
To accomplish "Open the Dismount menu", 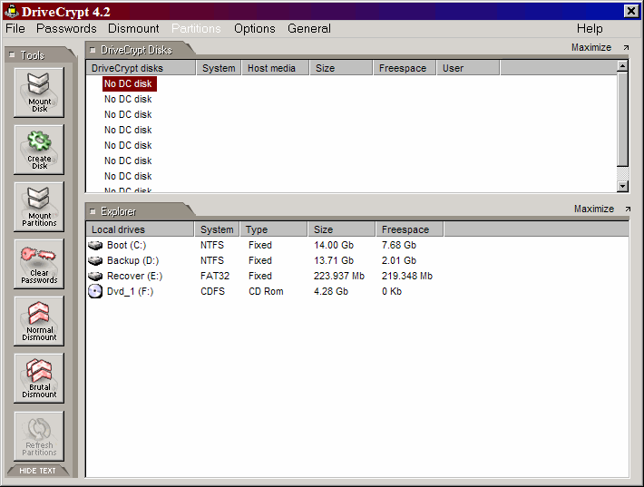I will [x=133, y=28].
